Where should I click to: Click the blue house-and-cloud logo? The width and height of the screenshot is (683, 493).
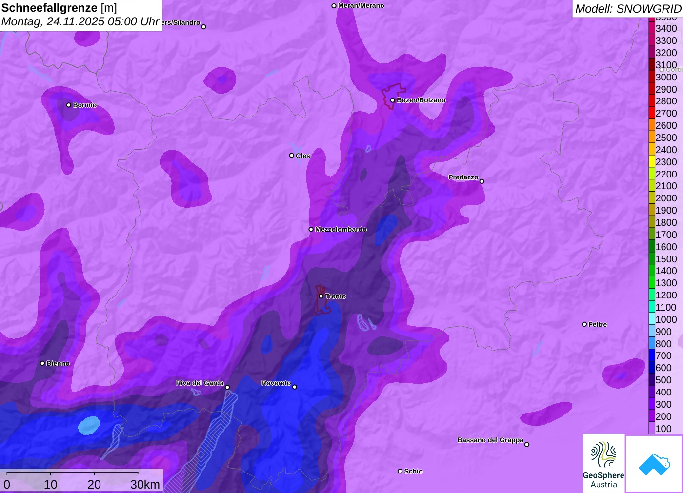click(x=654, y=464)
